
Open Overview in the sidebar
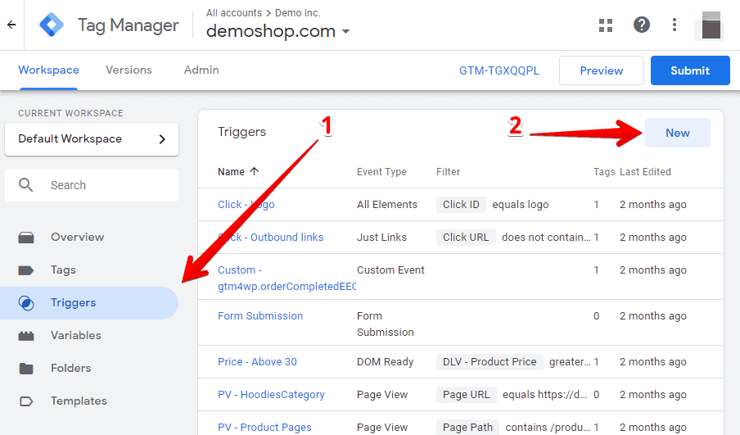[x=77, y=237]
